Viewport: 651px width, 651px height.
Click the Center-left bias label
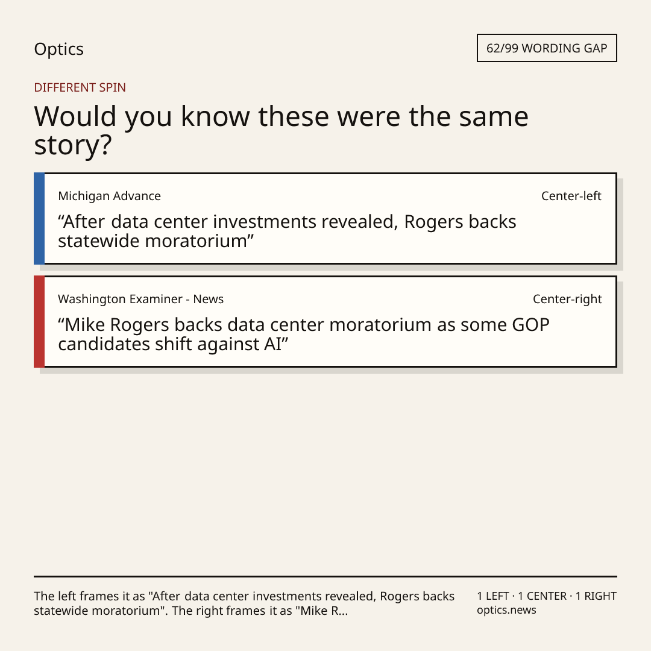(571, 196)
